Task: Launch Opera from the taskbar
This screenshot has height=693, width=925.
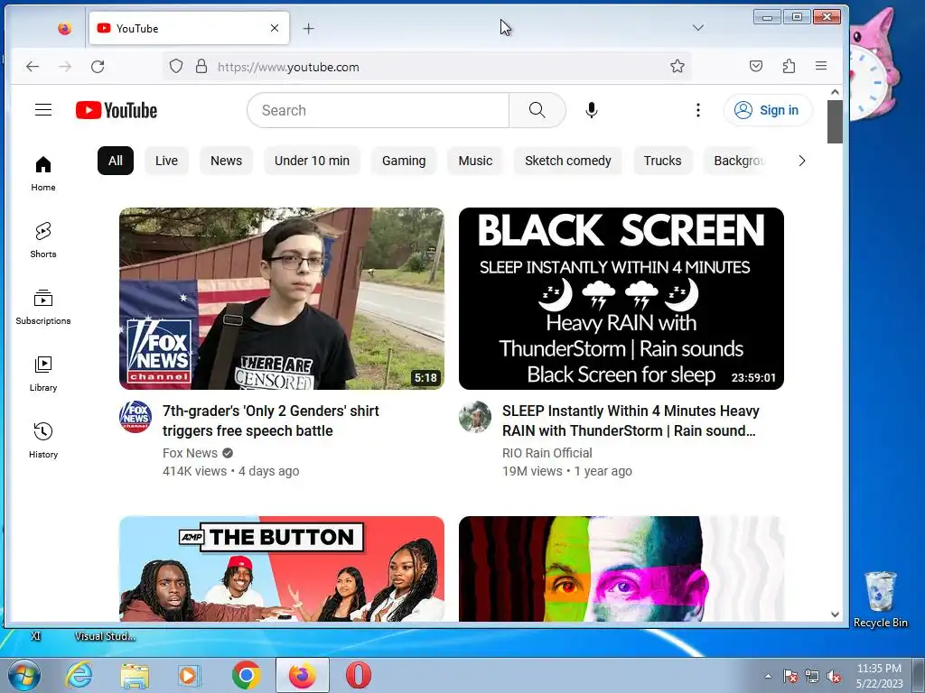Action: (x=358, y=675)
